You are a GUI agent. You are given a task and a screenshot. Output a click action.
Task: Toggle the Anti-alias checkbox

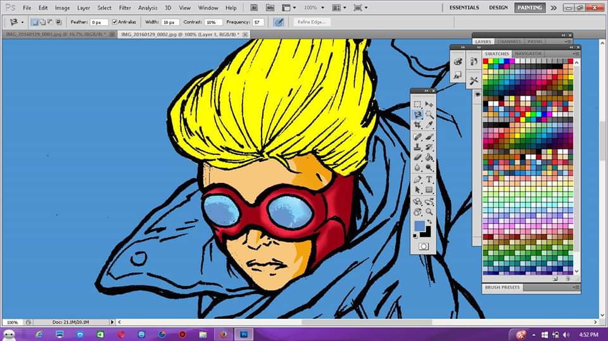(x=115, y=22)
